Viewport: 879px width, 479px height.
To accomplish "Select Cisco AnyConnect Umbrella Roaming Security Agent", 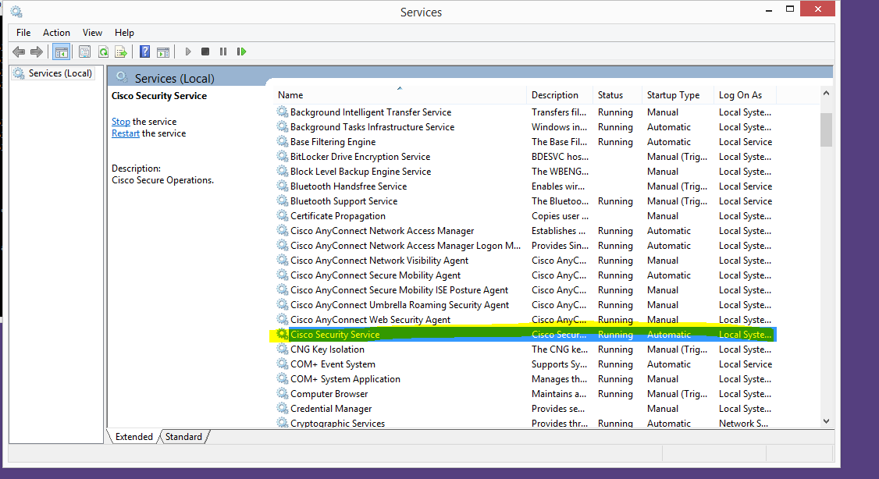I will (525, 305).
